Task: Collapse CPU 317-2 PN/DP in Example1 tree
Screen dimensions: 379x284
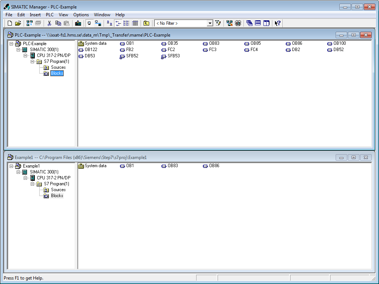Action: (26, 178)
